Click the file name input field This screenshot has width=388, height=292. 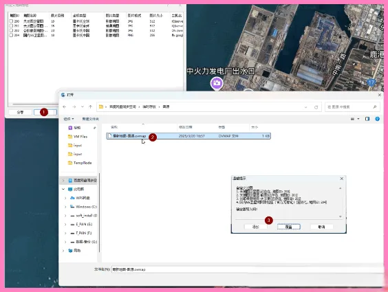pos(248,269)
